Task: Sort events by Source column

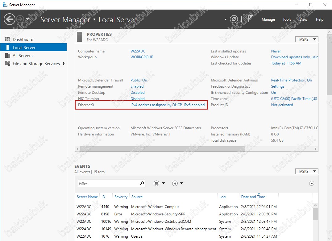Action: [x=137, y=197]
